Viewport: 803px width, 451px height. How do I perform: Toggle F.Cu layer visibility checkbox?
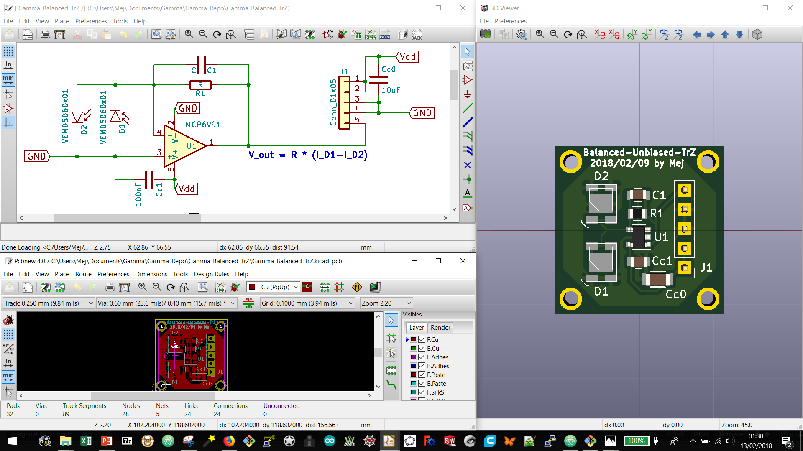(422, 340)
